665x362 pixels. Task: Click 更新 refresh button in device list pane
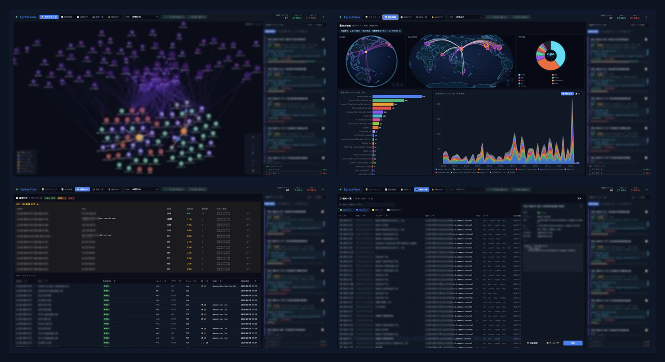pos(579,199)
